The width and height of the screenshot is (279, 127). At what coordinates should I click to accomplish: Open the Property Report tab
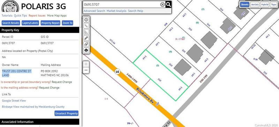click(x=50, y=23)
